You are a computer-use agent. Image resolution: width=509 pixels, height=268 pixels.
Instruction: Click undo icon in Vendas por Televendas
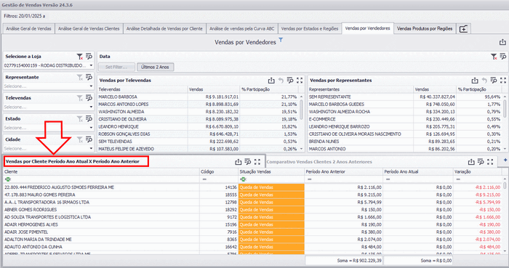click(281, 81)
